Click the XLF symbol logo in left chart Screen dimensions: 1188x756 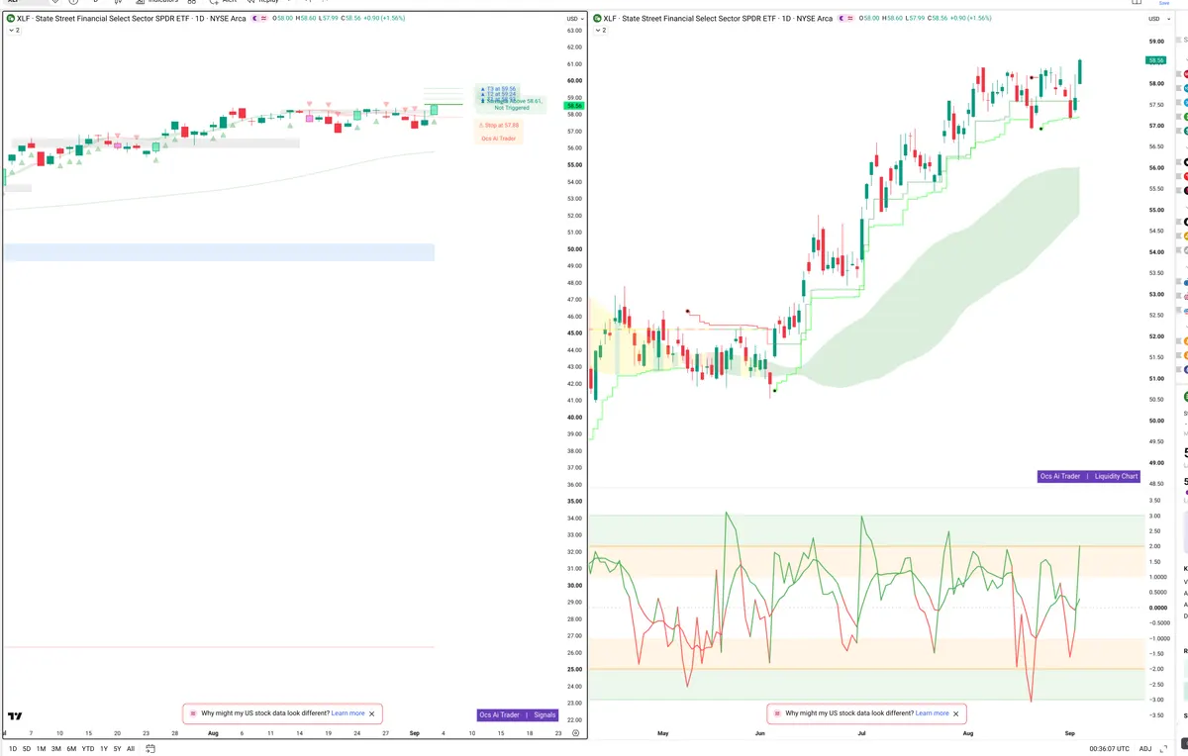(11, 19)
